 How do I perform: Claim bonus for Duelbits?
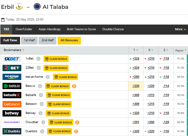[60, 131]
